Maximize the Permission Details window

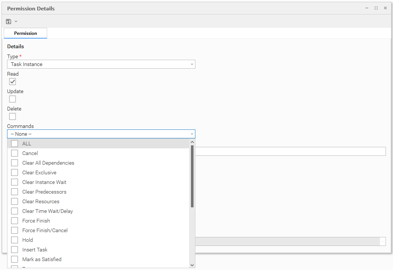tap(376, 8)
